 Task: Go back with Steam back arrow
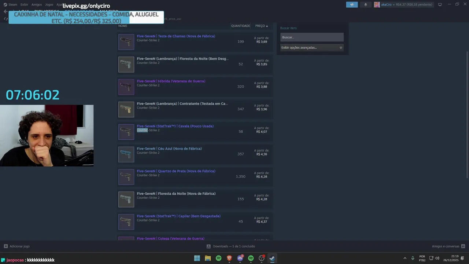(x=5, y=11)
